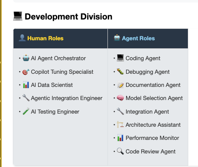Click the Agent Roles column header
Screen dimensions: 198x167
[148, 39]
